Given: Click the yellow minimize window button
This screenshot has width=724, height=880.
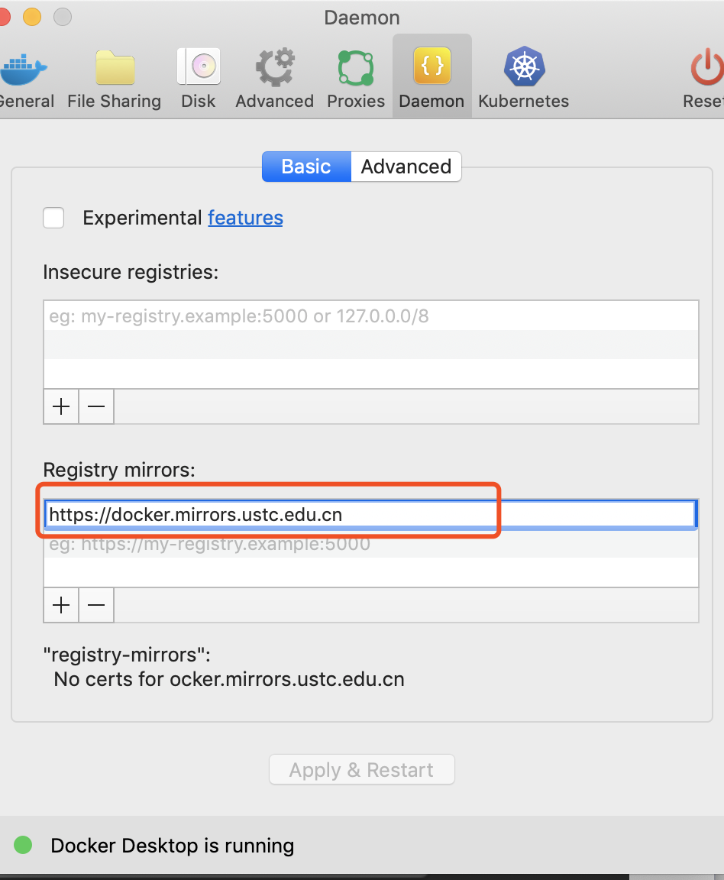Looking at the screenshot, I should click(32, 16).
